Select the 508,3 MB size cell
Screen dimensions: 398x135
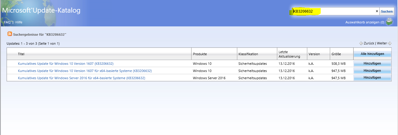338,64
